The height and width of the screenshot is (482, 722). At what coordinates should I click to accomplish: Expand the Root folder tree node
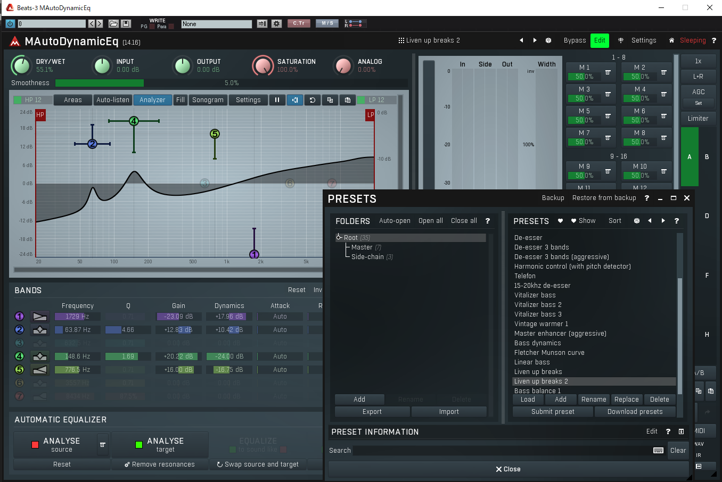pyautogui.click(x=339, y=238)
